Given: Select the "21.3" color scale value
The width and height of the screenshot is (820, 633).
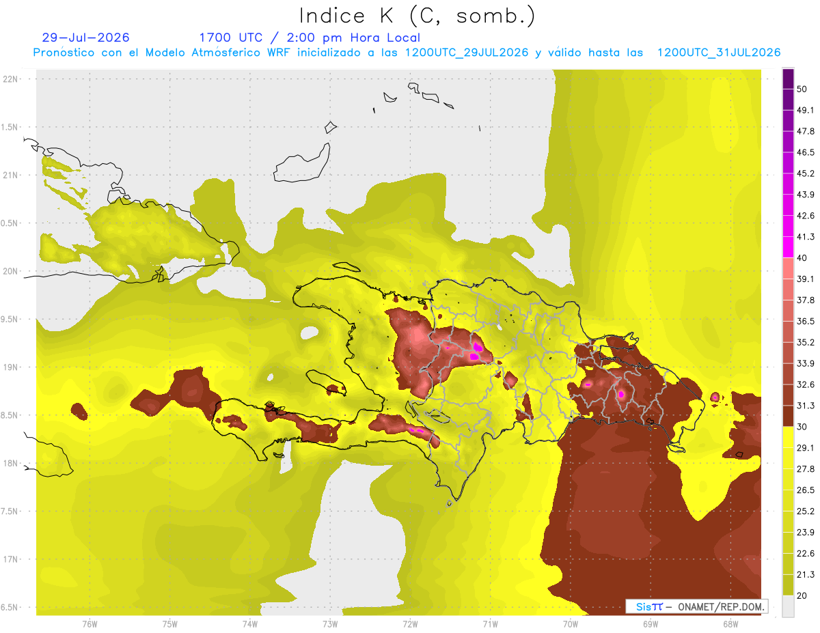Looking at the screenshot, I should coord(805,574).
